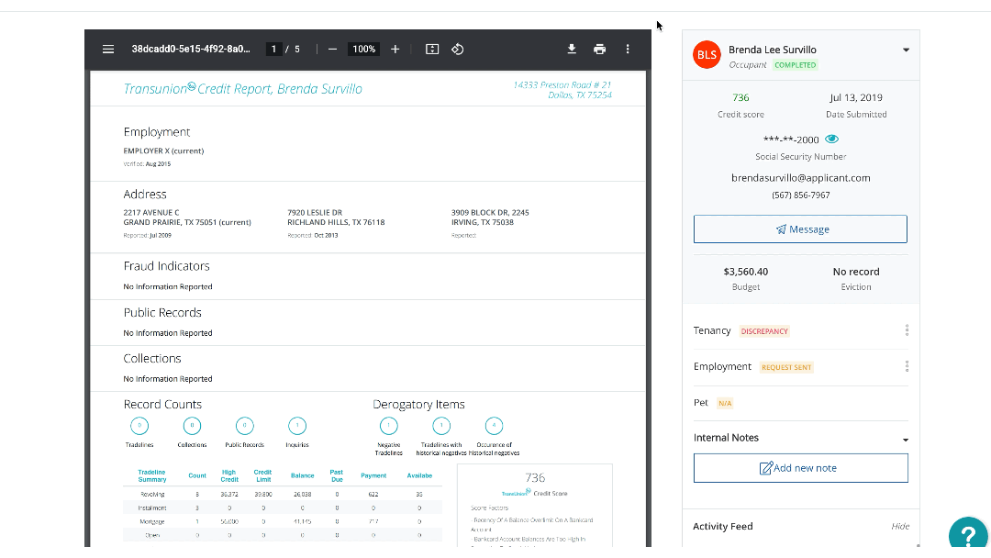Click the fit to page icon
The image size is (991, 558).
click(x=432, y=50)
